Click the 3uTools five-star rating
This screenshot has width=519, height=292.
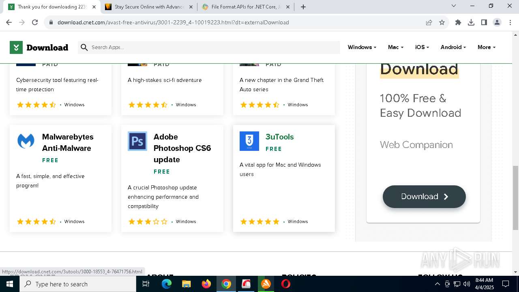point(260,221)
